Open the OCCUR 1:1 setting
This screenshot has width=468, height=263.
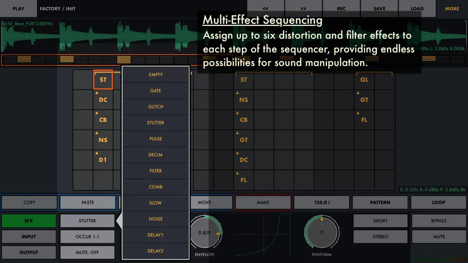(87, 237)
